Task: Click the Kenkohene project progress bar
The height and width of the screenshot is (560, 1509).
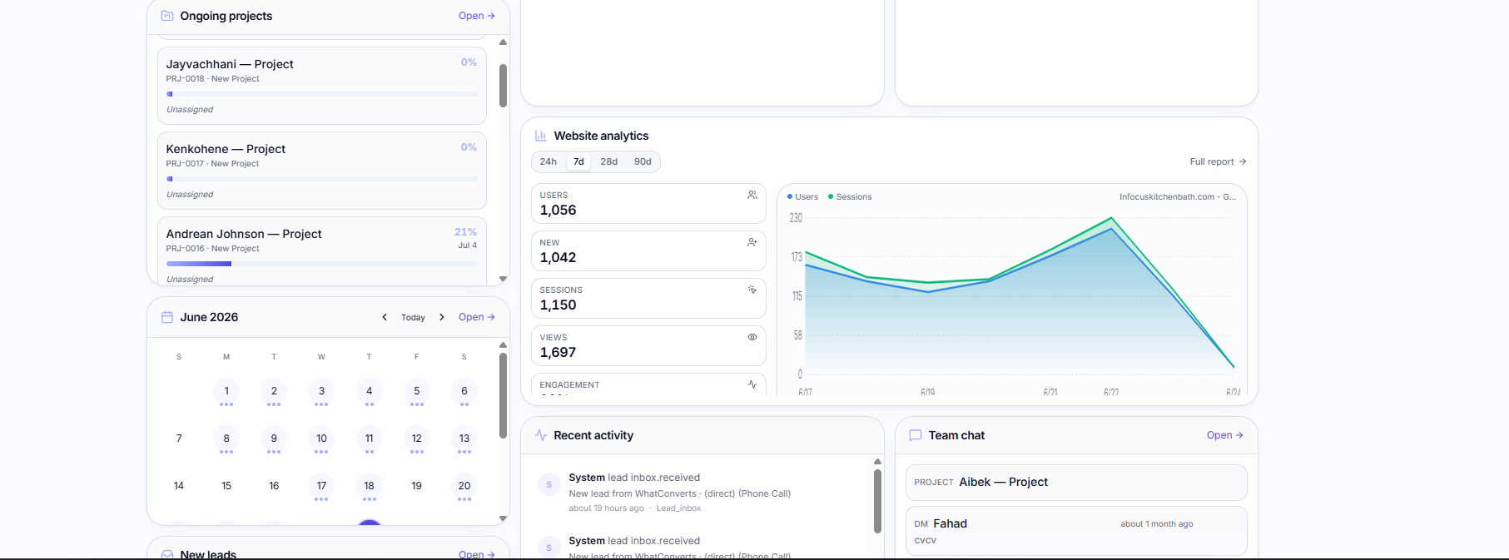Action: pos(322,179)
